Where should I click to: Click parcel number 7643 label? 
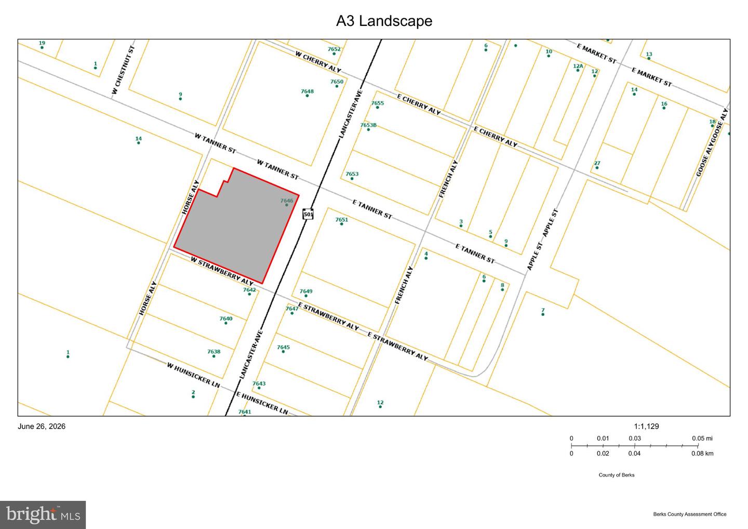[x=259, y=383]
